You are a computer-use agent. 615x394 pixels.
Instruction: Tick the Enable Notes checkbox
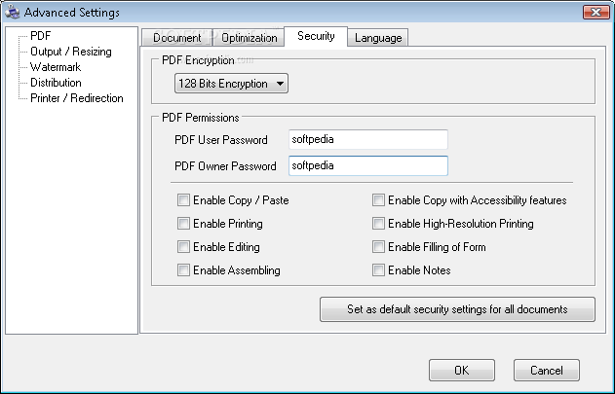pos(378,269)
